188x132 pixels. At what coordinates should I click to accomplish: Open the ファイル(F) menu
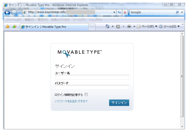coord(14,20)
